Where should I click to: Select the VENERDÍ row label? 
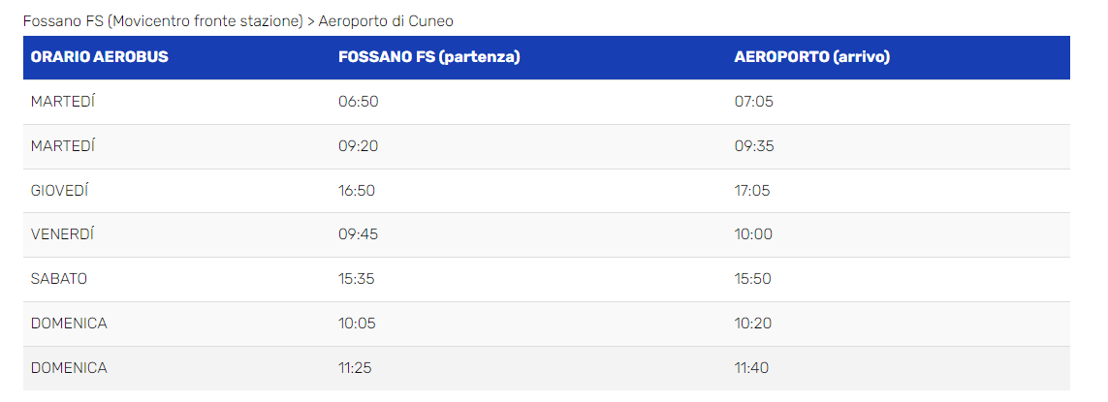click(62, 234)
